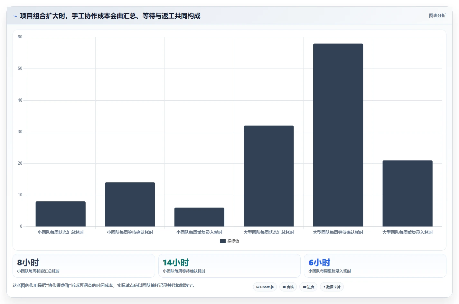Select the 小团队每周重复录入耗时 bar

click(x=199, y=217)
